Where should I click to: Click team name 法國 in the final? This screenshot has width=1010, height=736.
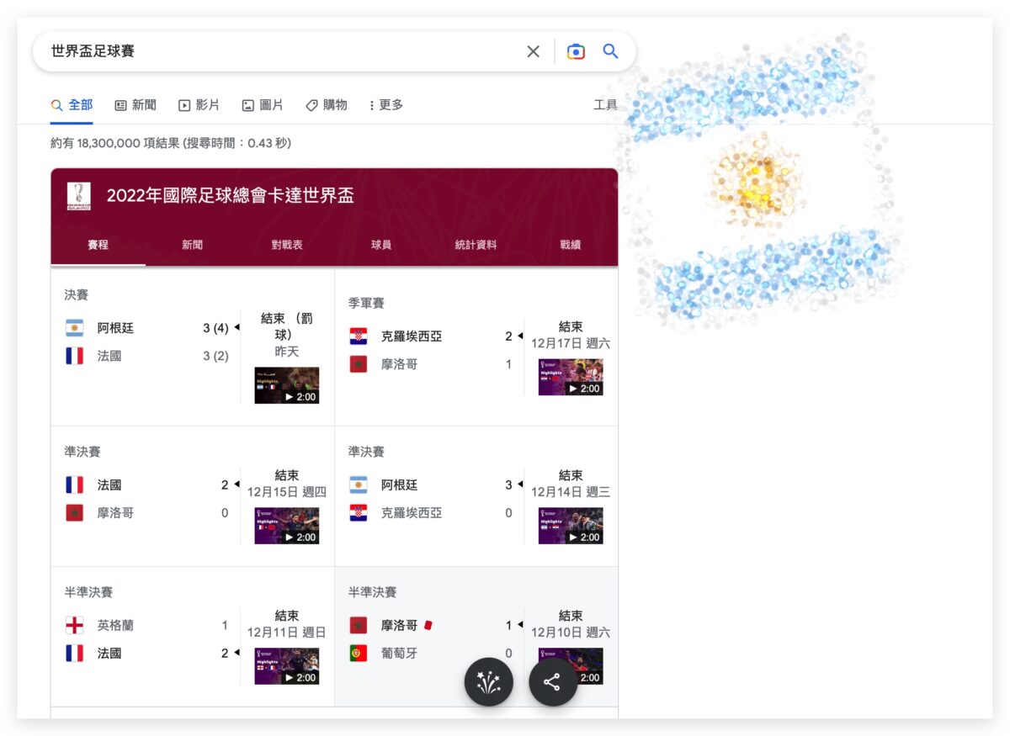coord(109,356)
